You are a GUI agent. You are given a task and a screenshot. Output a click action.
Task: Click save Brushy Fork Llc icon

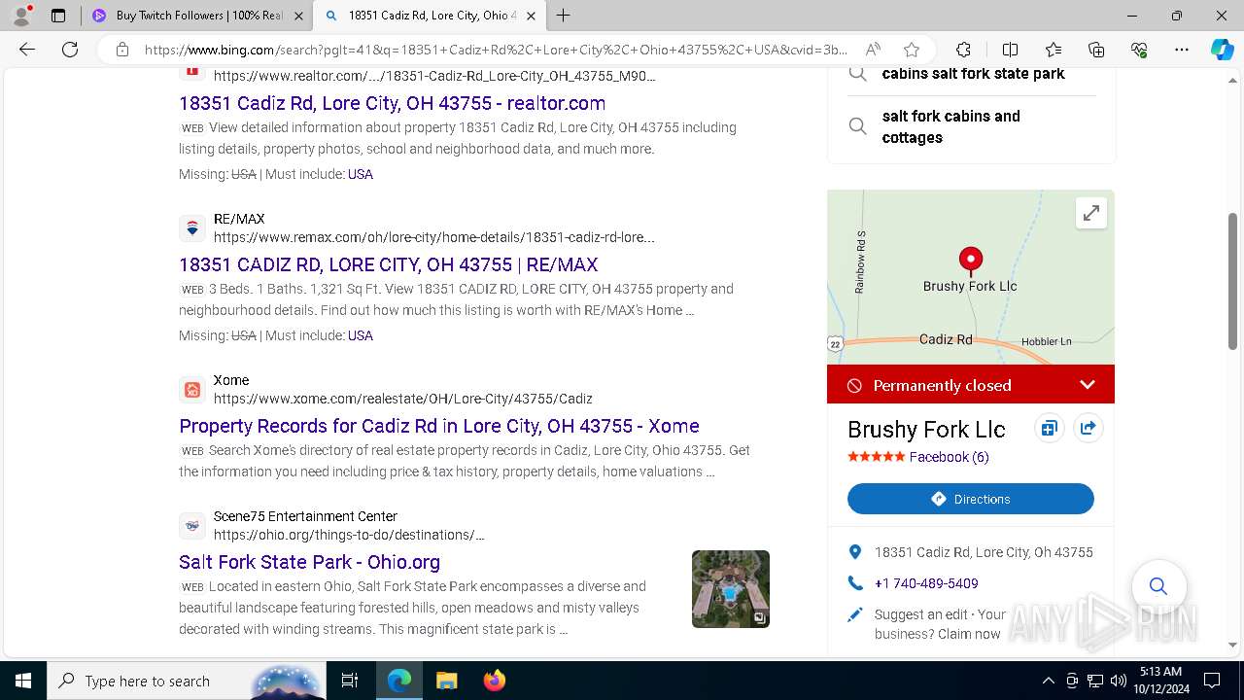click(x=1049, y=429)
